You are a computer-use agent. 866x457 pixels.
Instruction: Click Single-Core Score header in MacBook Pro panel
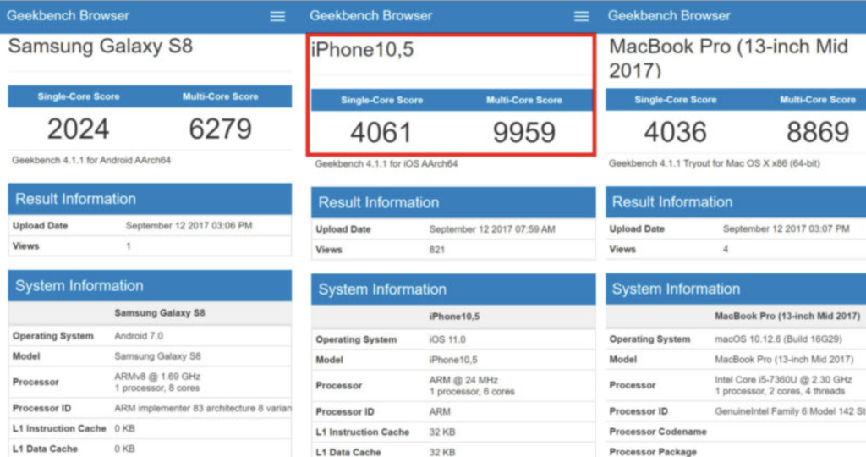(676, 100)
